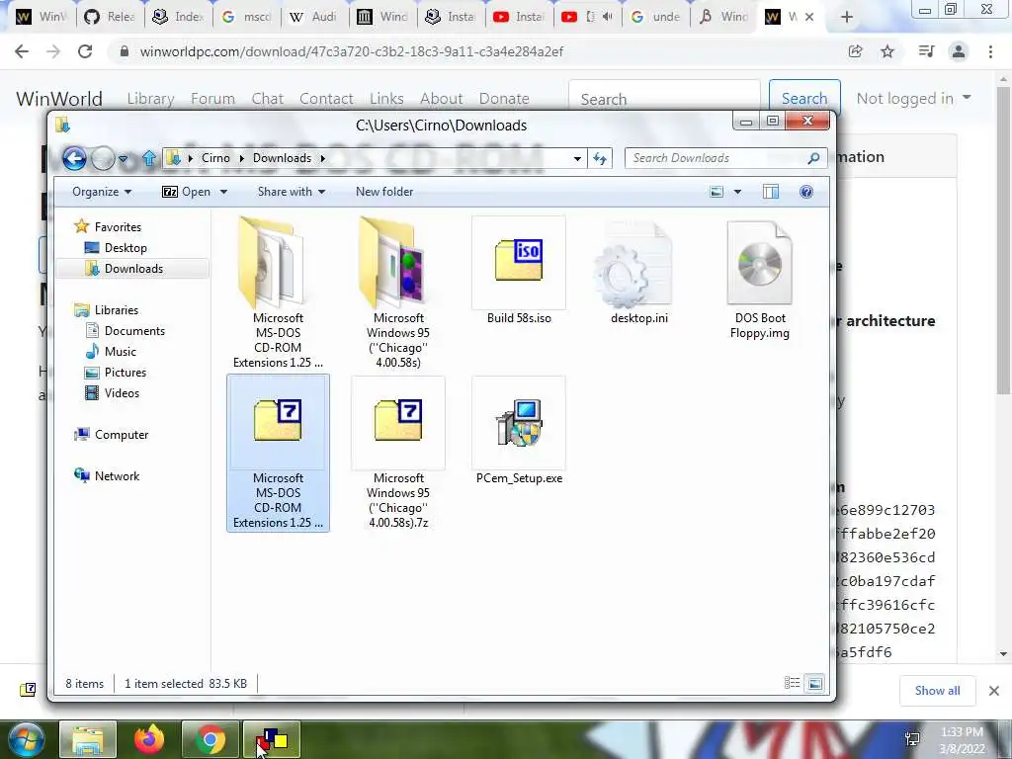Open a new Chrome tab
This screenshot has height=759, width=1012.
pyautogui.click(x=847, y=18)
